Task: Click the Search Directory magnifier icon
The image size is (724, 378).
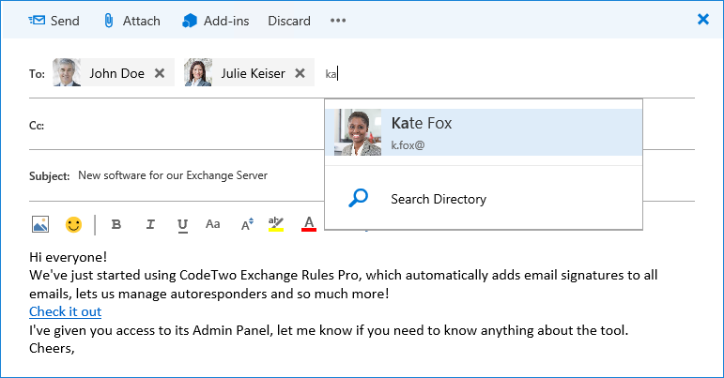Action: [358, 198]
